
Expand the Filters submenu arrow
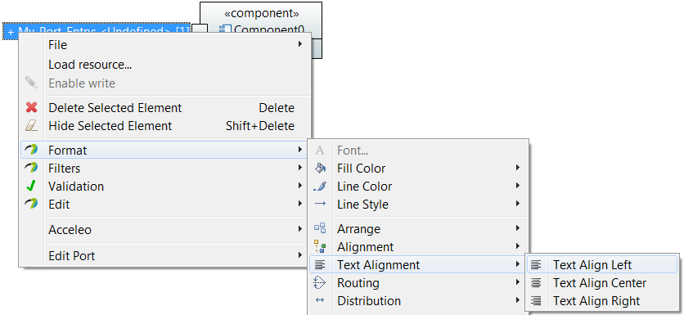[x=300, y=168]
